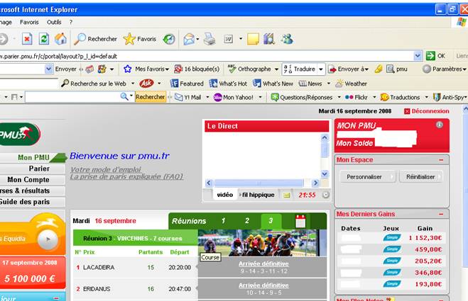Viewport: 468px width, 301px height.
Task: Open What's New toolbar item
Action: click(x=273, y=84)
